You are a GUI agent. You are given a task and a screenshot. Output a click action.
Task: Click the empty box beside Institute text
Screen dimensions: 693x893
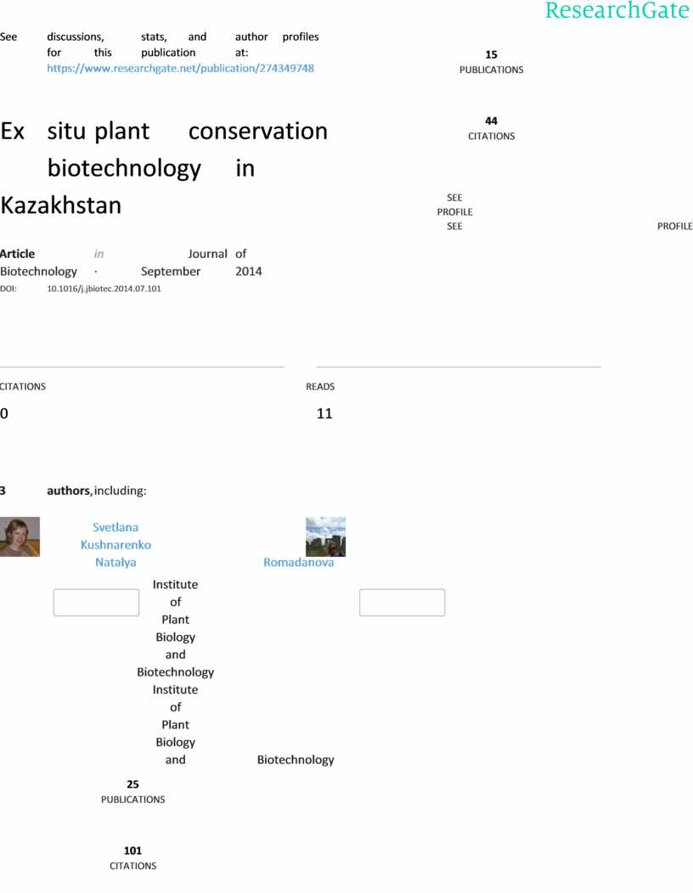(96, 603)
